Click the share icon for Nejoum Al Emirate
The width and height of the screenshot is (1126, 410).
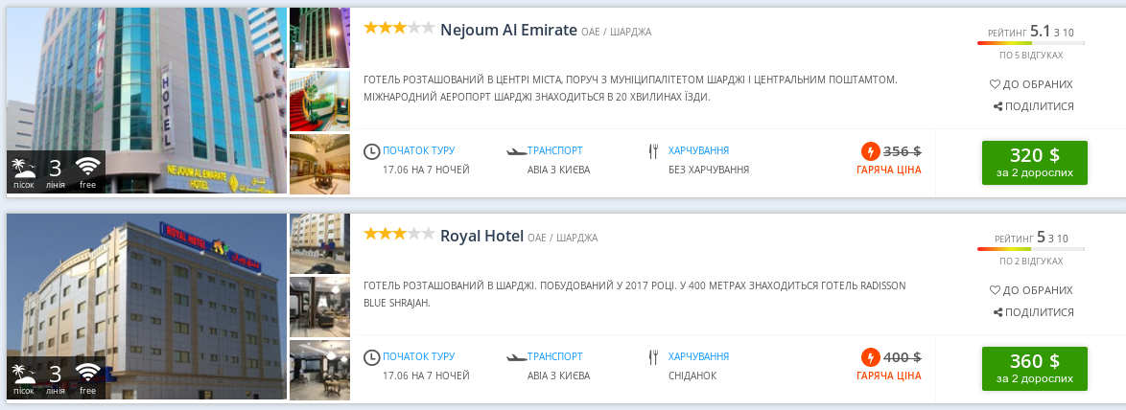[997, 106]
